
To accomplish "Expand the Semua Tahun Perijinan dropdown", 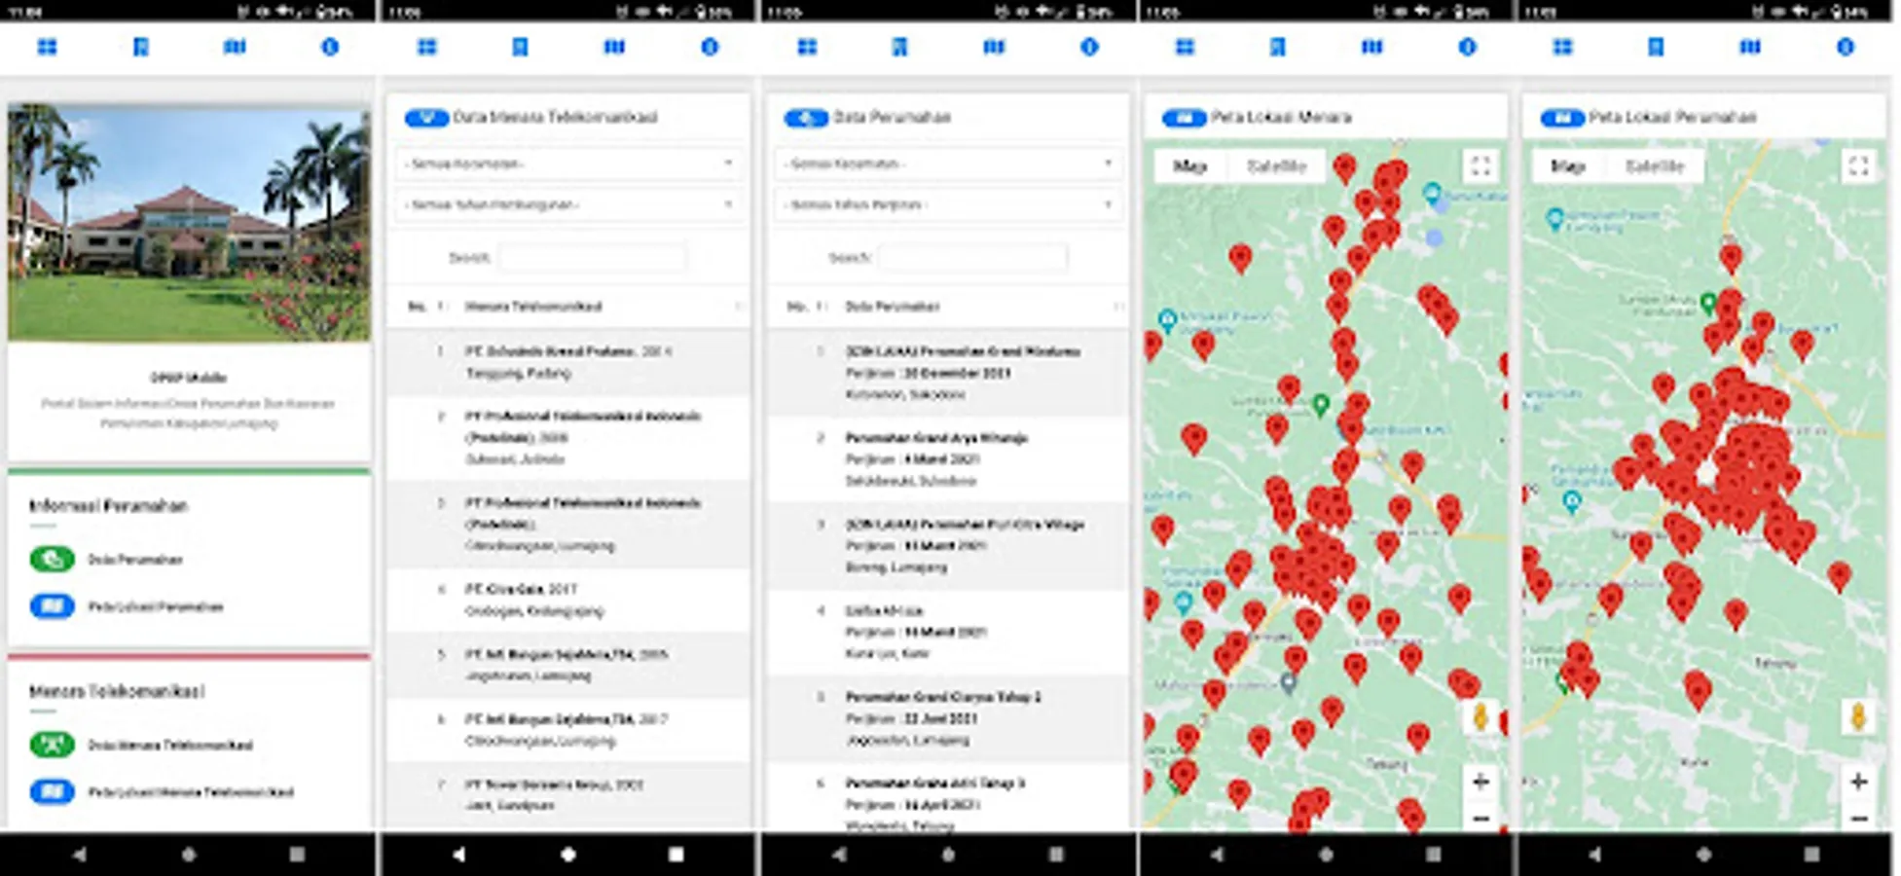I will (x=948, y=204).
